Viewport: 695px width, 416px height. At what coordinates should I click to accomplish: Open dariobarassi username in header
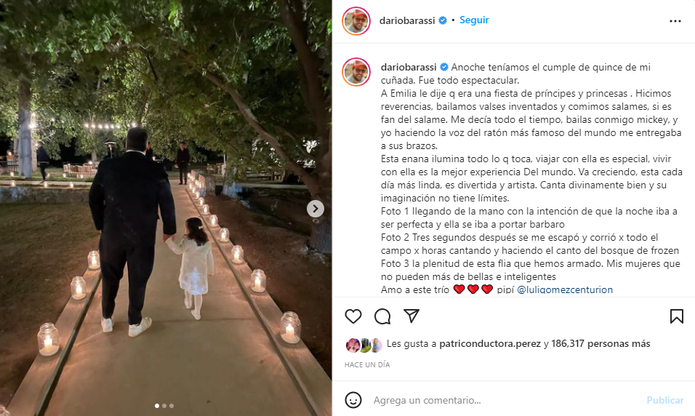[407, 20]
